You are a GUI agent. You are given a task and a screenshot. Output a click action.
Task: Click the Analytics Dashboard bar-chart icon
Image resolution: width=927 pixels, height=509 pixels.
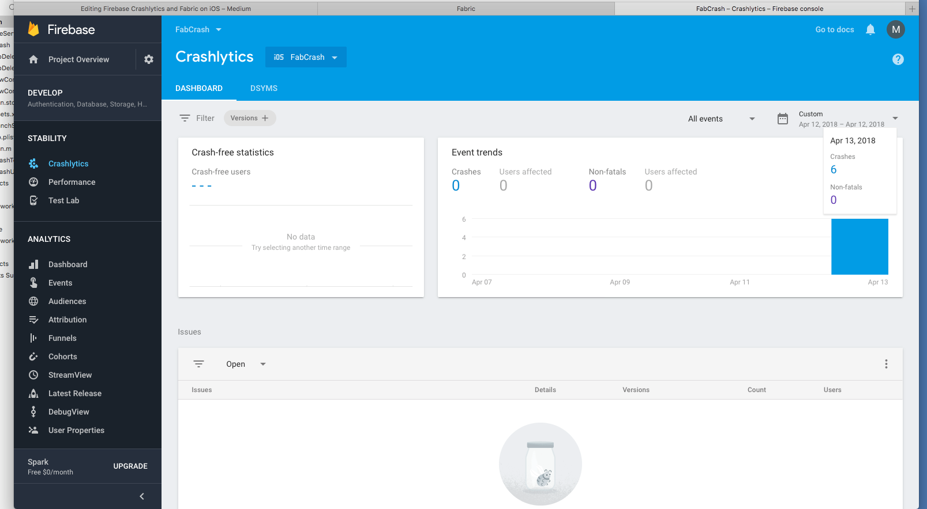point(33,264)
